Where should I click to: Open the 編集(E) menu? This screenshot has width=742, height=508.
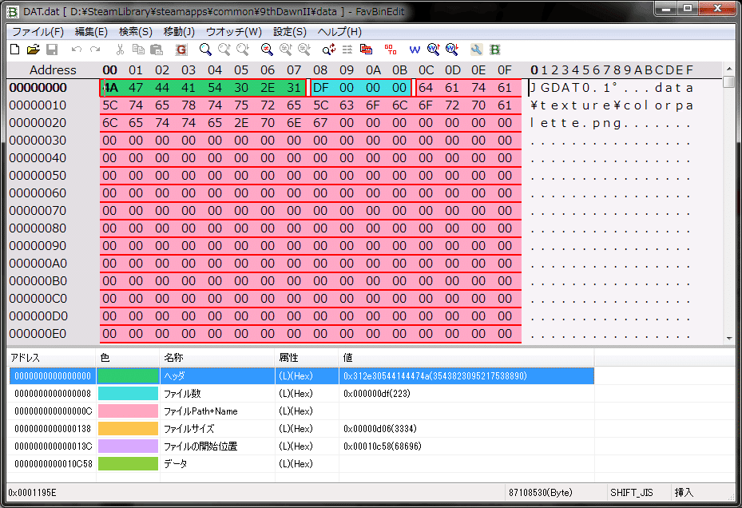[x=91, y=32]
